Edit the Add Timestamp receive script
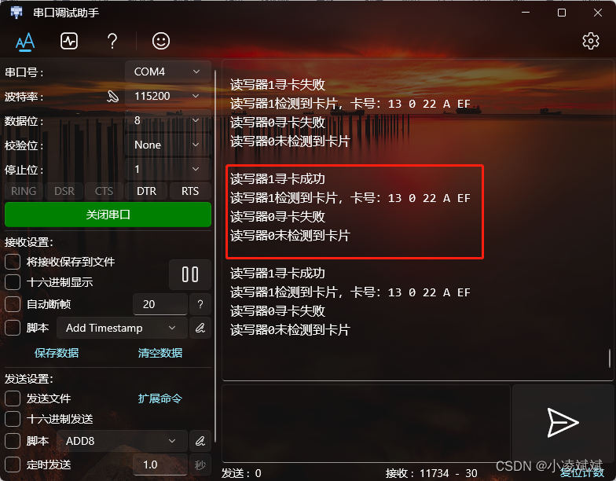The height and width of the screenshot is (481, 616). (x=200, y=328)
